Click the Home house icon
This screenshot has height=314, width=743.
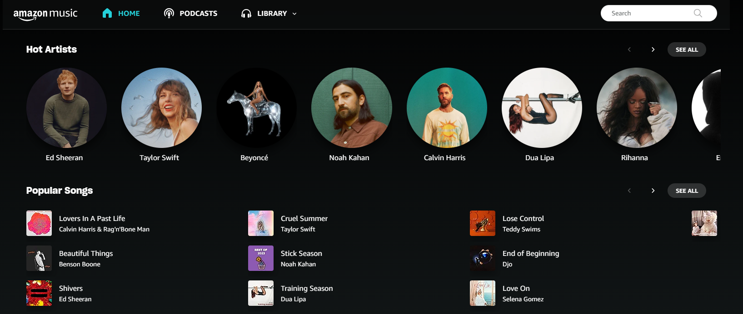click(107, 13)
